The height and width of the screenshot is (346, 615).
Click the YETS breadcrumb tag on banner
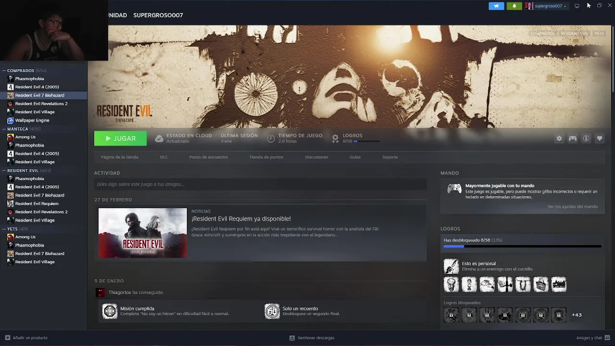[x=599, y=34]
